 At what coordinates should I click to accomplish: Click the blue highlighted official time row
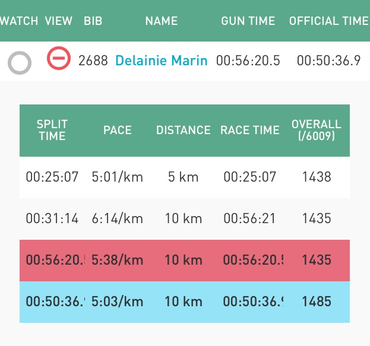point(184,301)
